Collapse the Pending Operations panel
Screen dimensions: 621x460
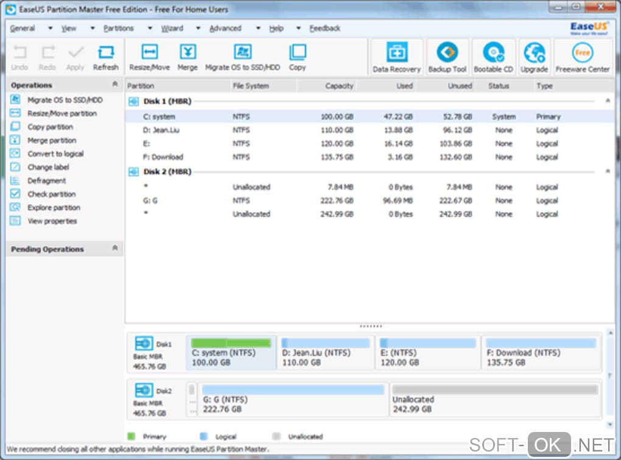(115, 248)
